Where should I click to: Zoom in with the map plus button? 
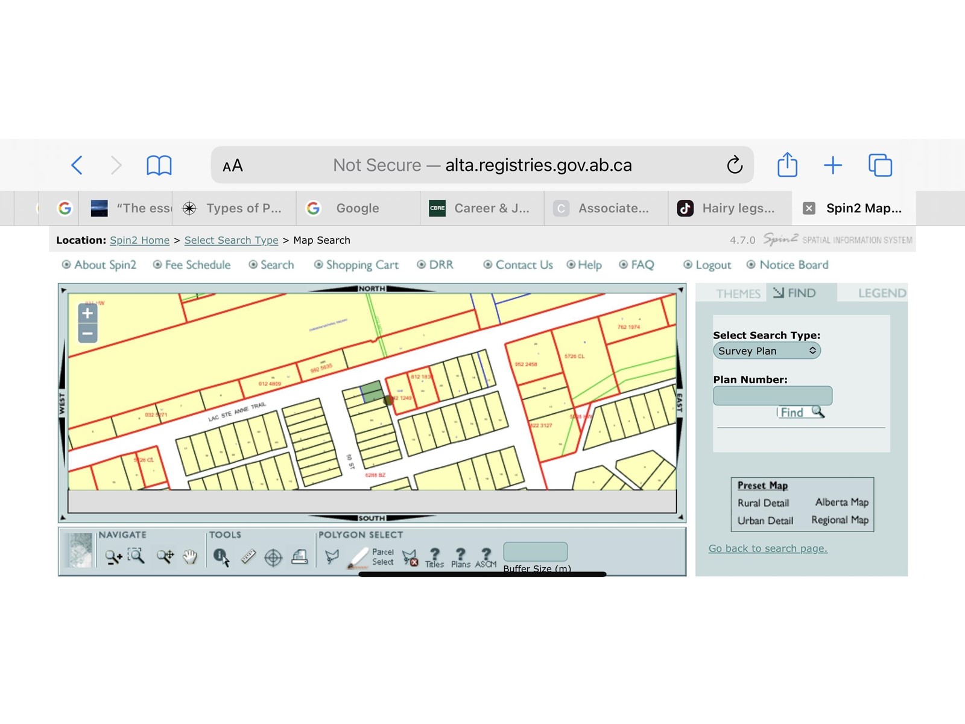[x=87, y=313]
